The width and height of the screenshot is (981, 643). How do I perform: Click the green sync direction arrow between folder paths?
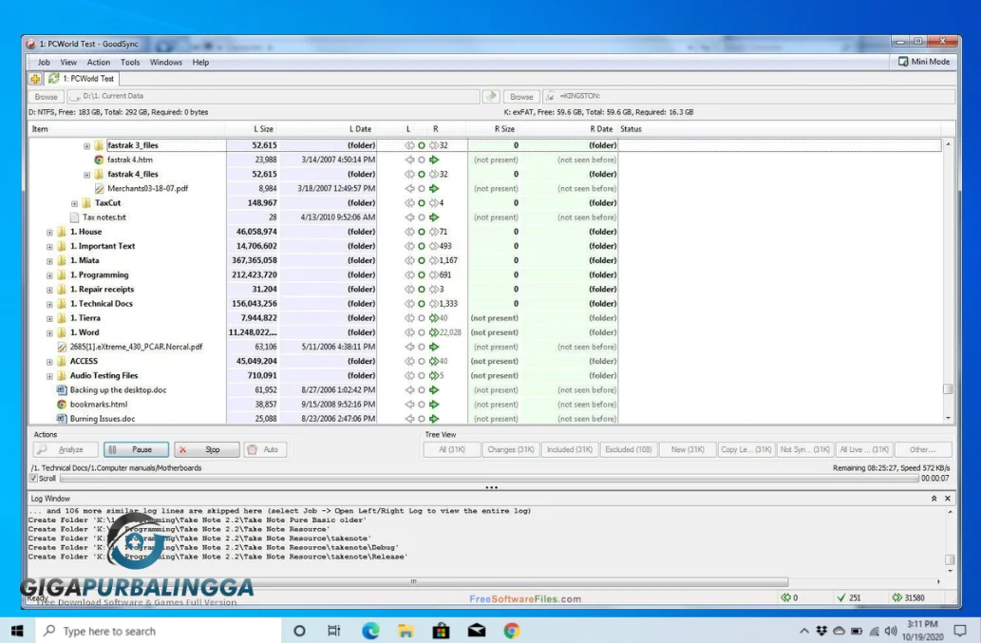click(x=491, y=96)
